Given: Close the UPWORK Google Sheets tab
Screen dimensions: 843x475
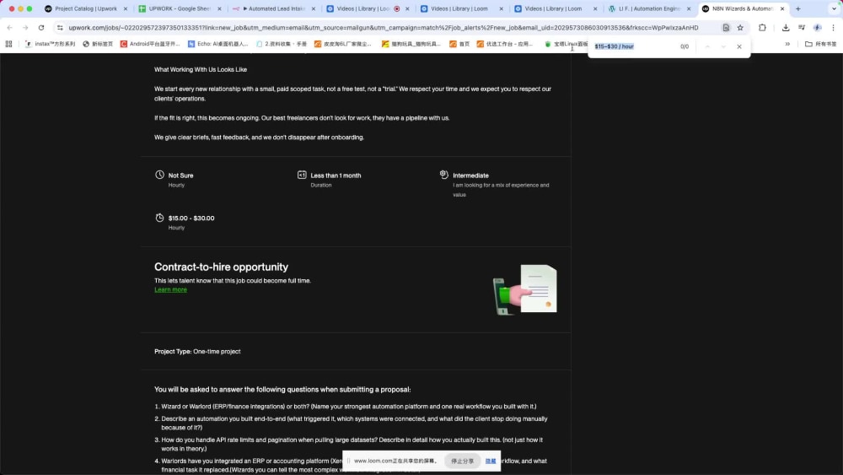Looking at the screenshot, I should (x=219, y=8).
